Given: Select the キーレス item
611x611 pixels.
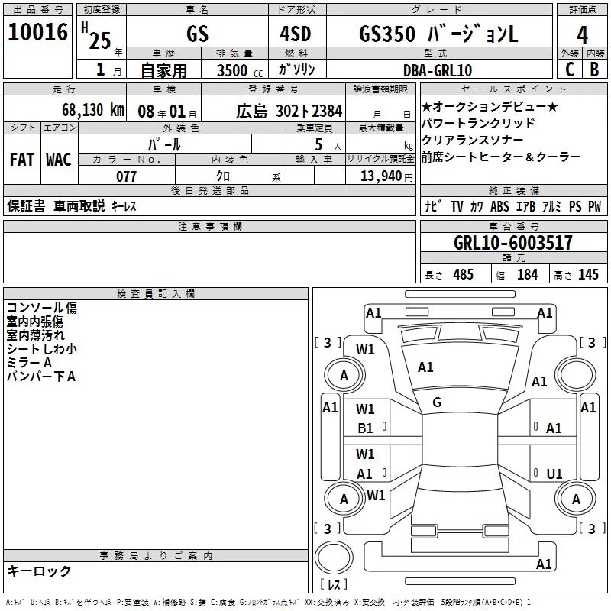Looking at the screenshot, I should click(x=124, y=206).
